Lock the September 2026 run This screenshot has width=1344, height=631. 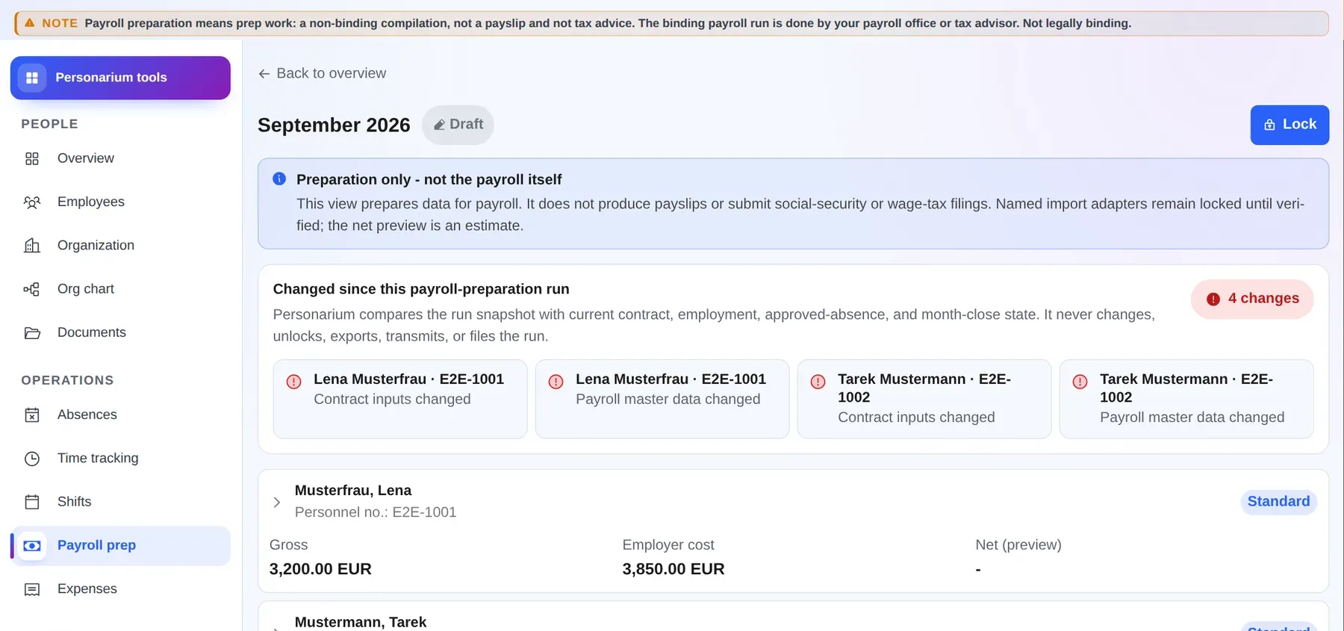coord(1289,125)
